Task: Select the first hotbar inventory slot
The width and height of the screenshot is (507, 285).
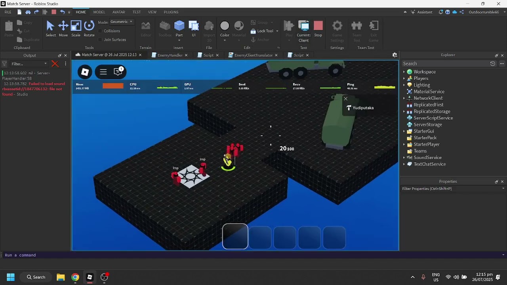Action: tap(235, 237)
